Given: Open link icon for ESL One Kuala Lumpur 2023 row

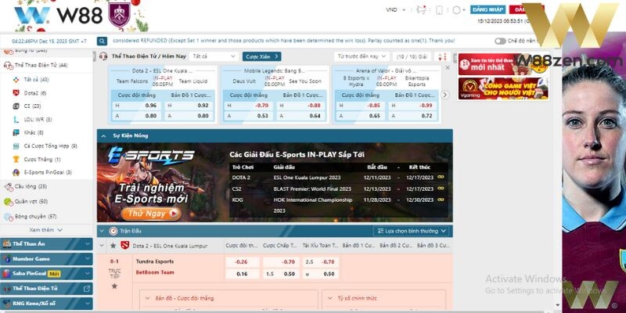Looking at the screenshot, I should click(x=441, y=178).
